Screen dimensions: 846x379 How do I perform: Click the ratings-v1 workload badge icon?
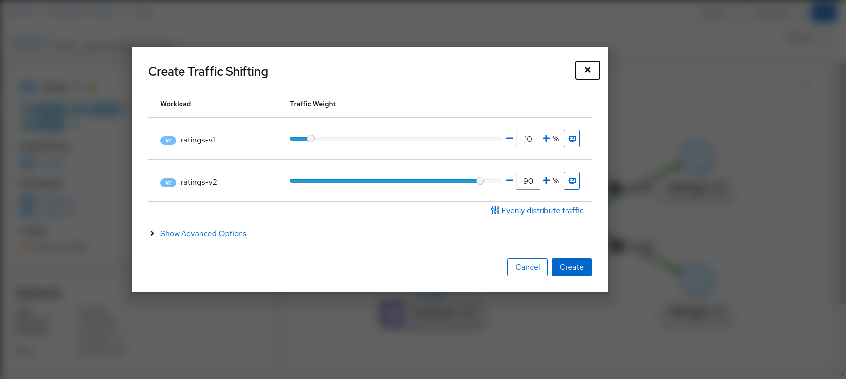click(x=168, y=141)
